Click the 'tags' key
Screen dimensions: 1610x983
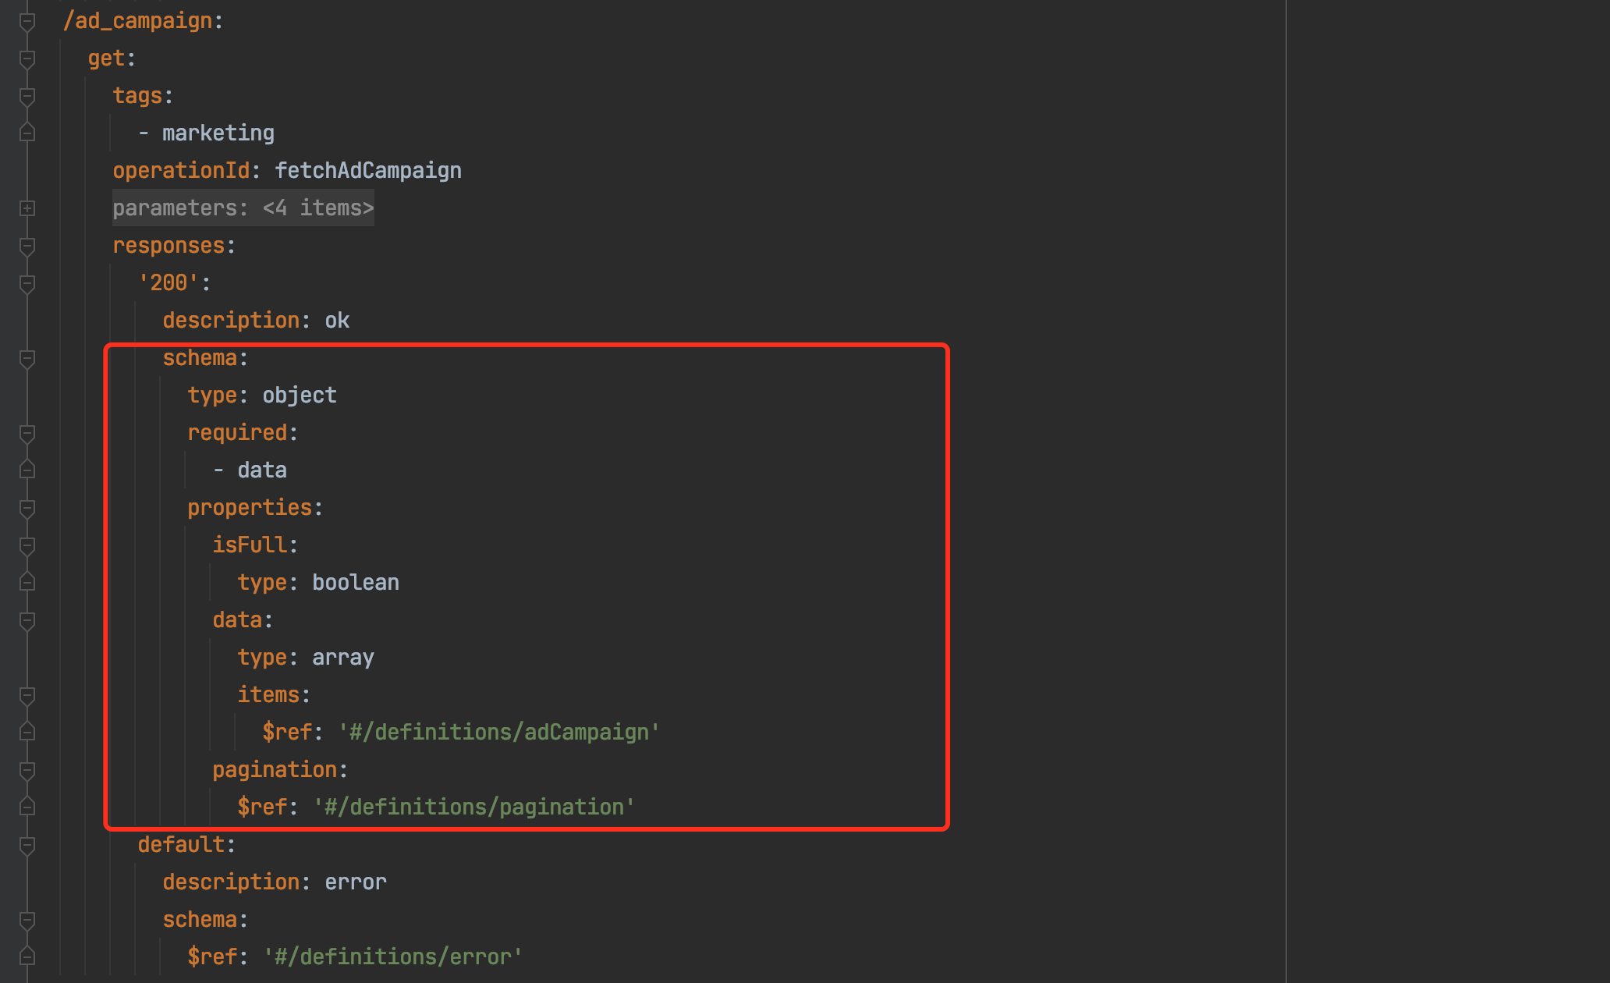click(x=137, y=96)
